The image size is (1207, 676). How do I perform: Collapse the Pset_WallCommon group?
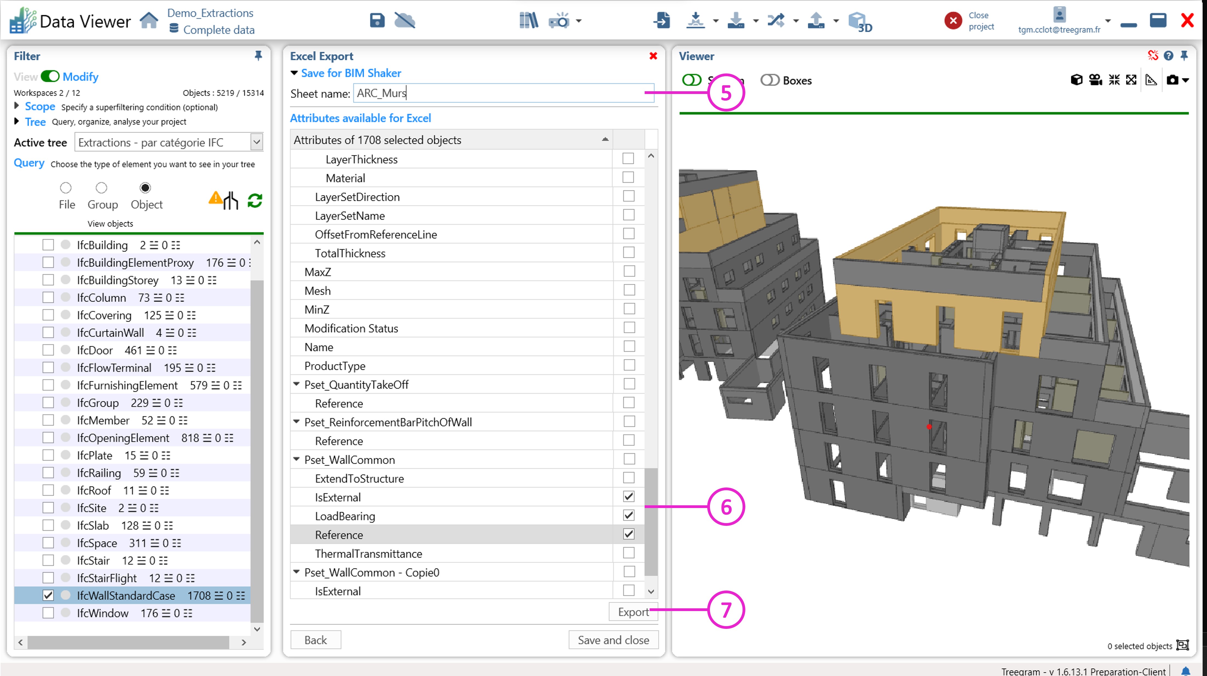296,459
